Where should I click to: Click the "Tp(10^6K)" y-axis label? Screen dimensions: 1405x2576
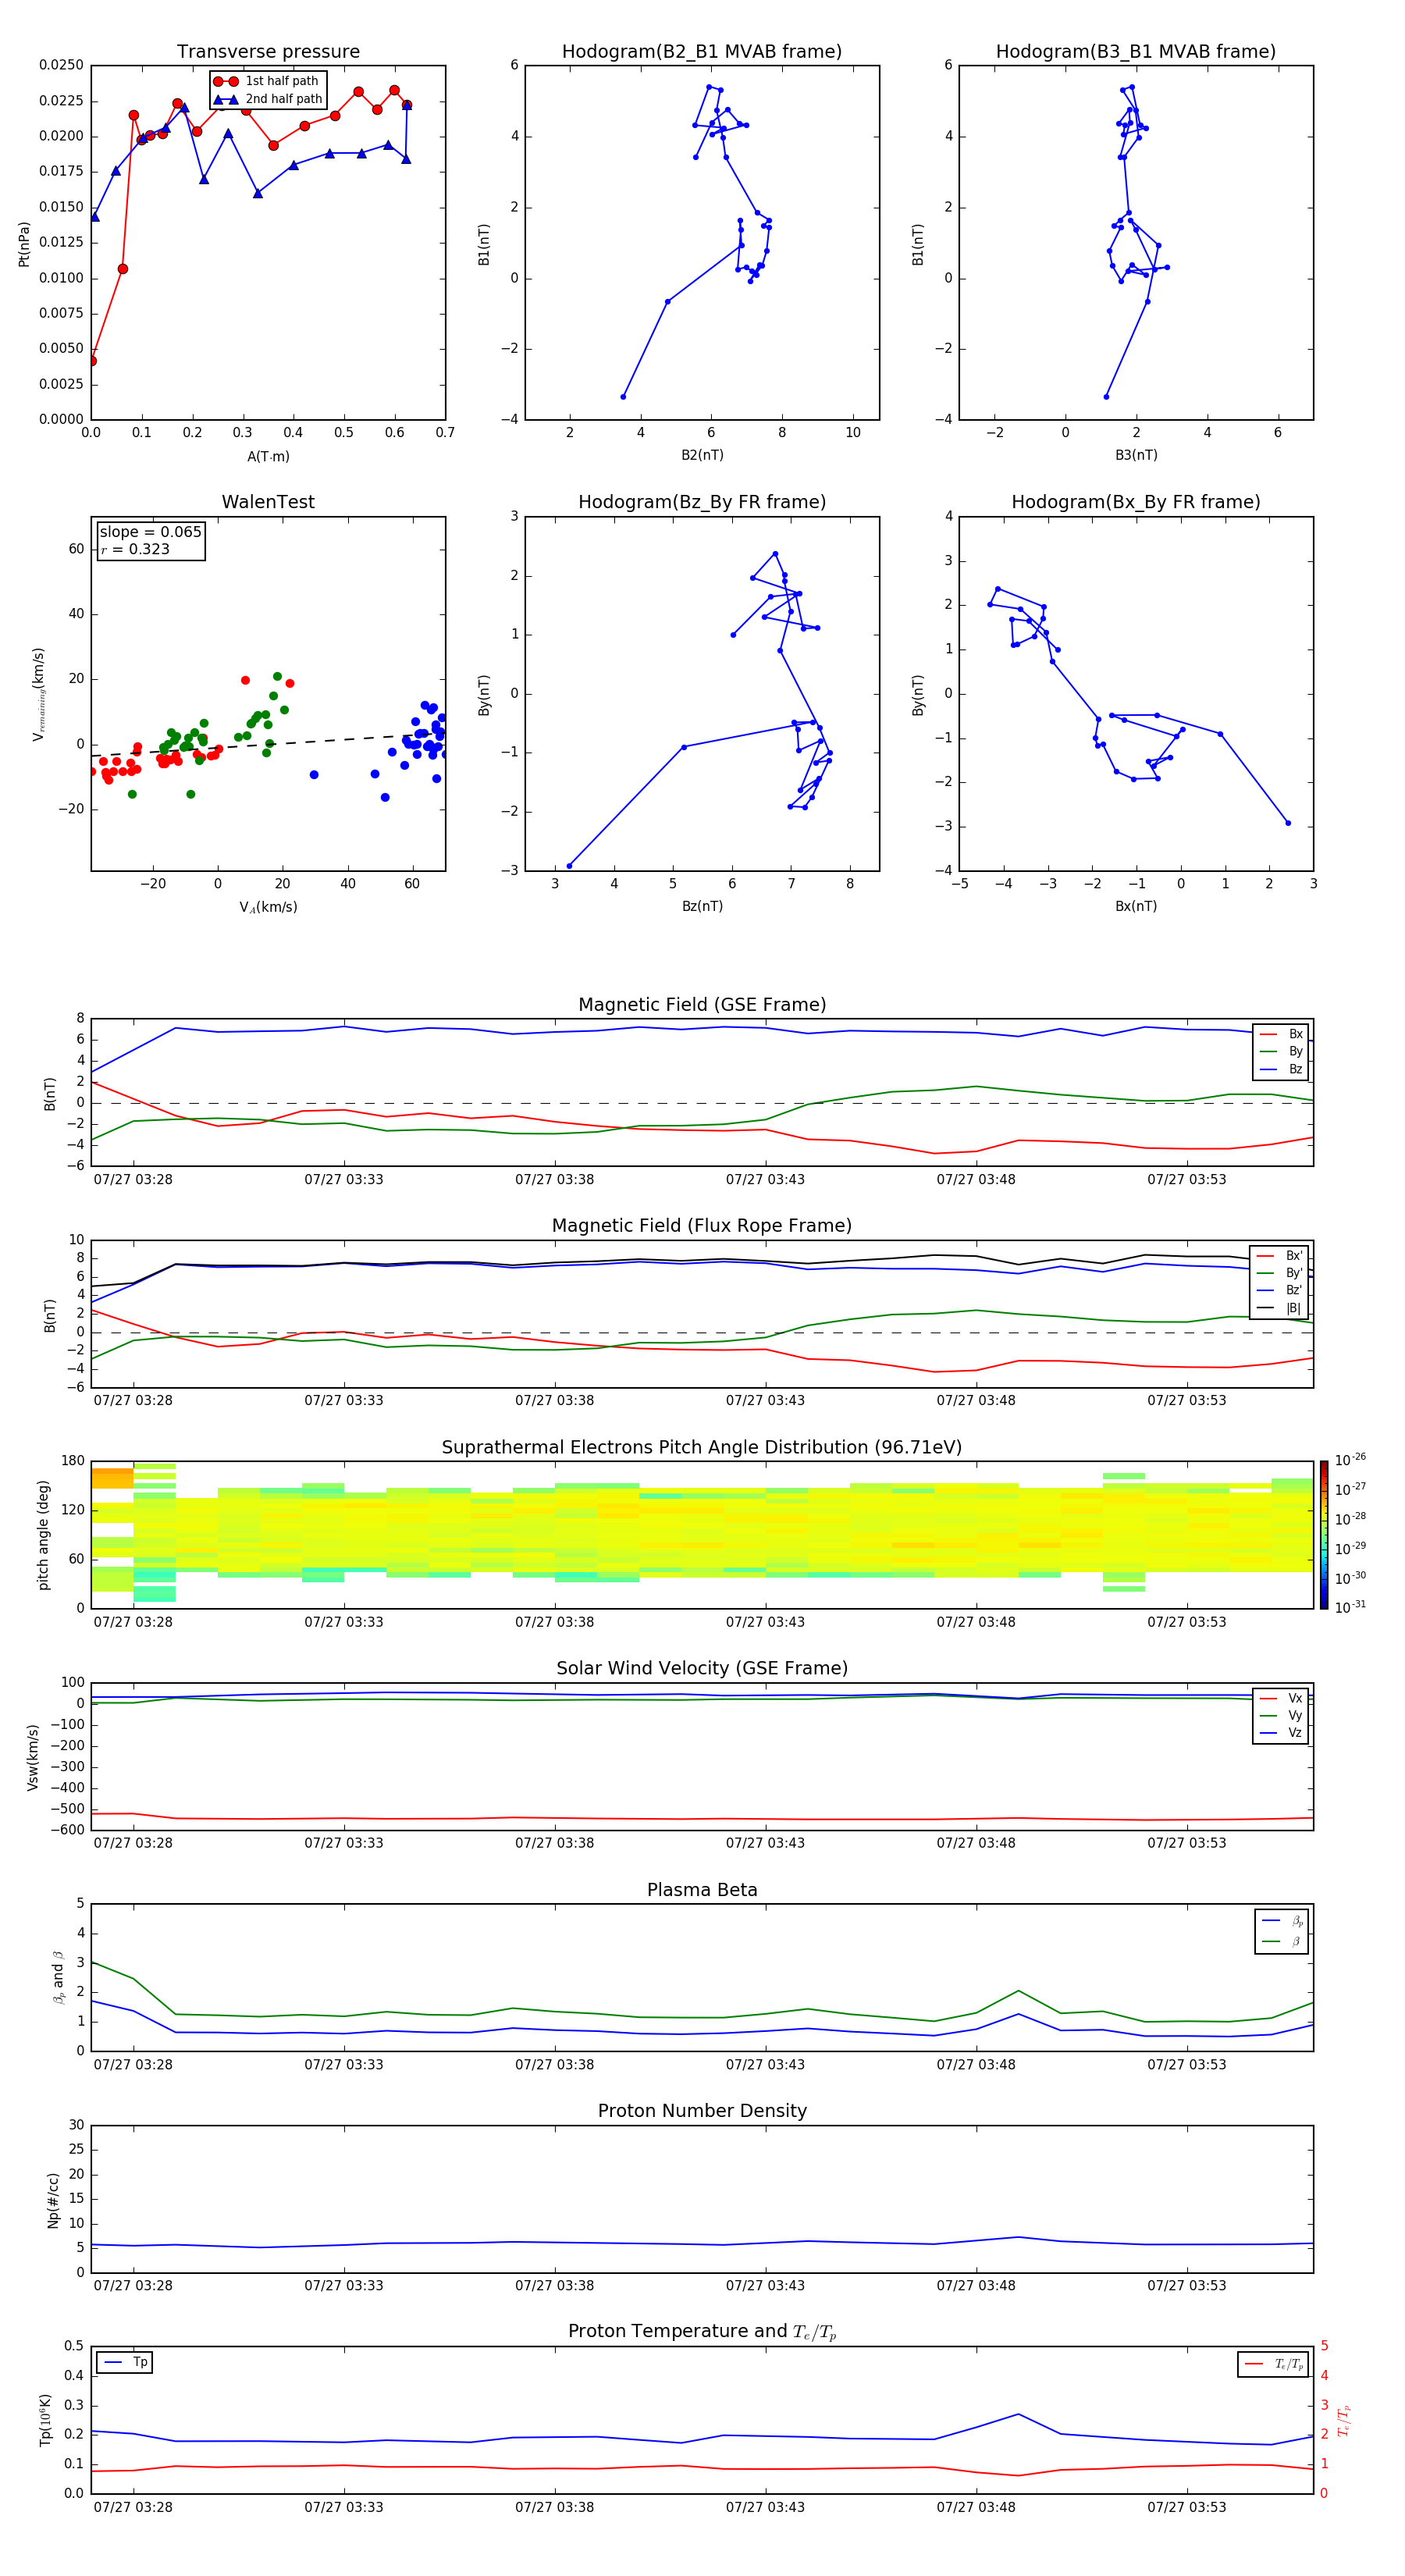45,2420
